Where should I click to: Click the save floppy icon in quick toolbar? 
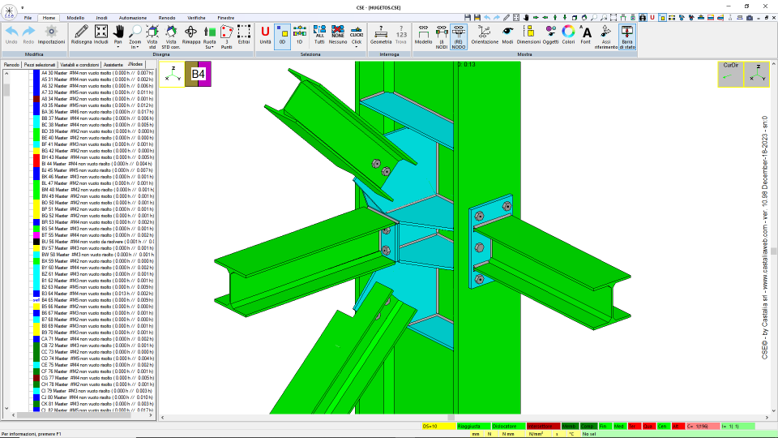(x=468, y=17)
